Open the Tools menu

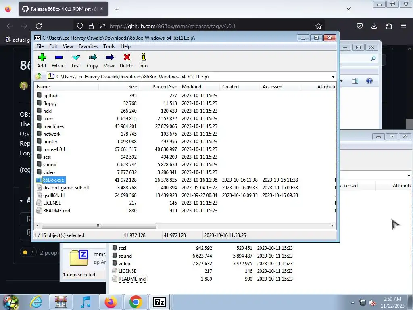tap(109, 46)
